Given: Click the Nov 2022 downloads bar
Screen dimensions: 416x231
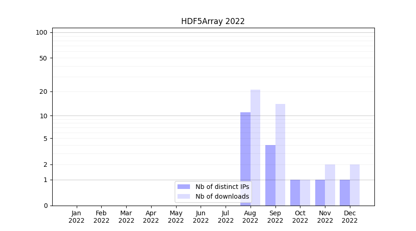Looking at the screenshot, I should [330, 185].
